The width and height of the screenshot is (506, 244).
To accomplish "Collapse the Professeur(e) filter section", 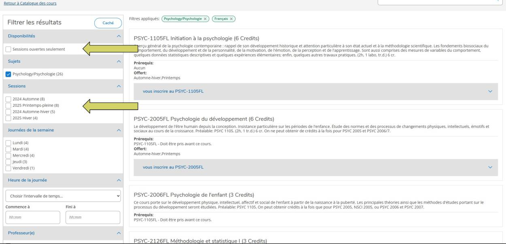I will click(119, 233).
